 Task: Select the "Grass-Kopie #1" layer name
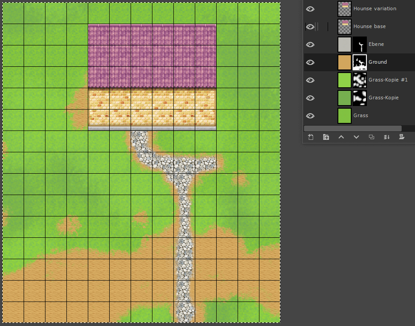(x=388, y=80)
